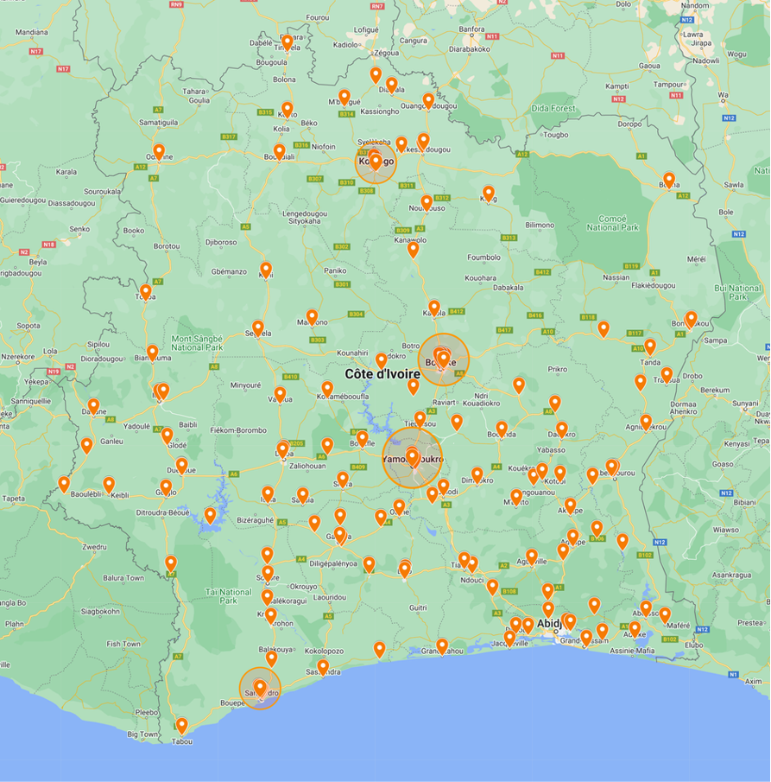
Task: Select the Agnibilékrou pin
Action: [x=646, y=423]
